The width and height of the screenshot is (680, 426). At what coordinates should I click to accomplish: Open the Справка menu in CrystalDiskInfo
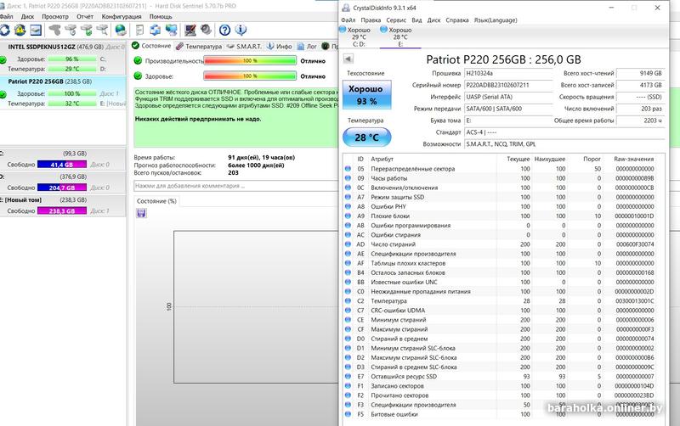(x=457, y=20)
